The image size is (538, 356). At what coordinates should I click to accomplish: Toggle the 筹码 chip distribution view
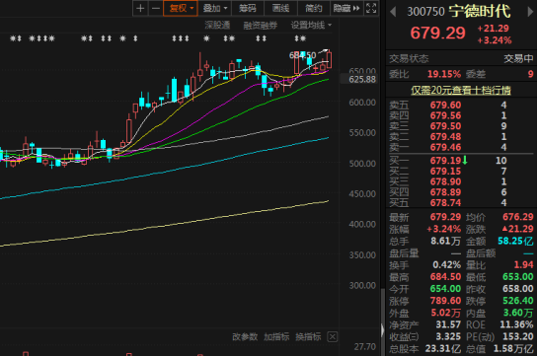tap(248, 8)
